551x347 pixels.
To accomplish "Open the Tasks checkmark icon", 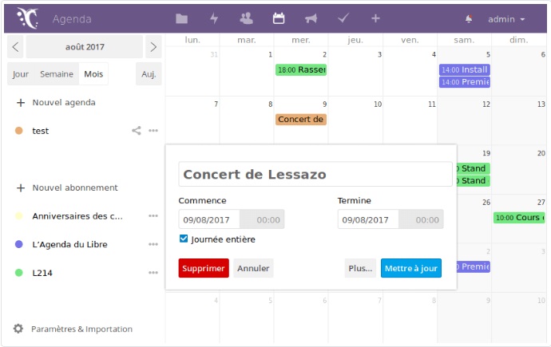I will (343, 18).
